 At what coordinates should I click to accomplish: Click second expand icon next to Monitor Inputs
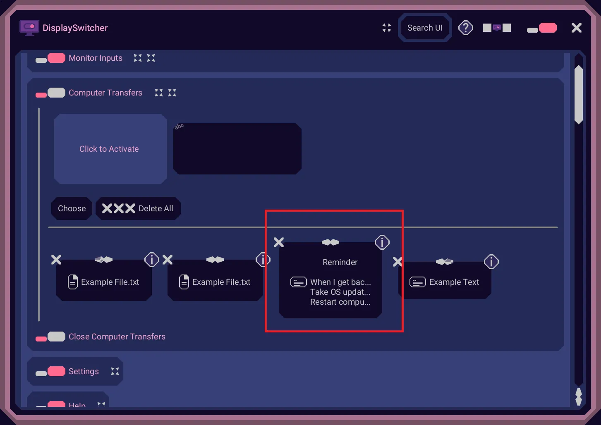(x=151, y=58)
